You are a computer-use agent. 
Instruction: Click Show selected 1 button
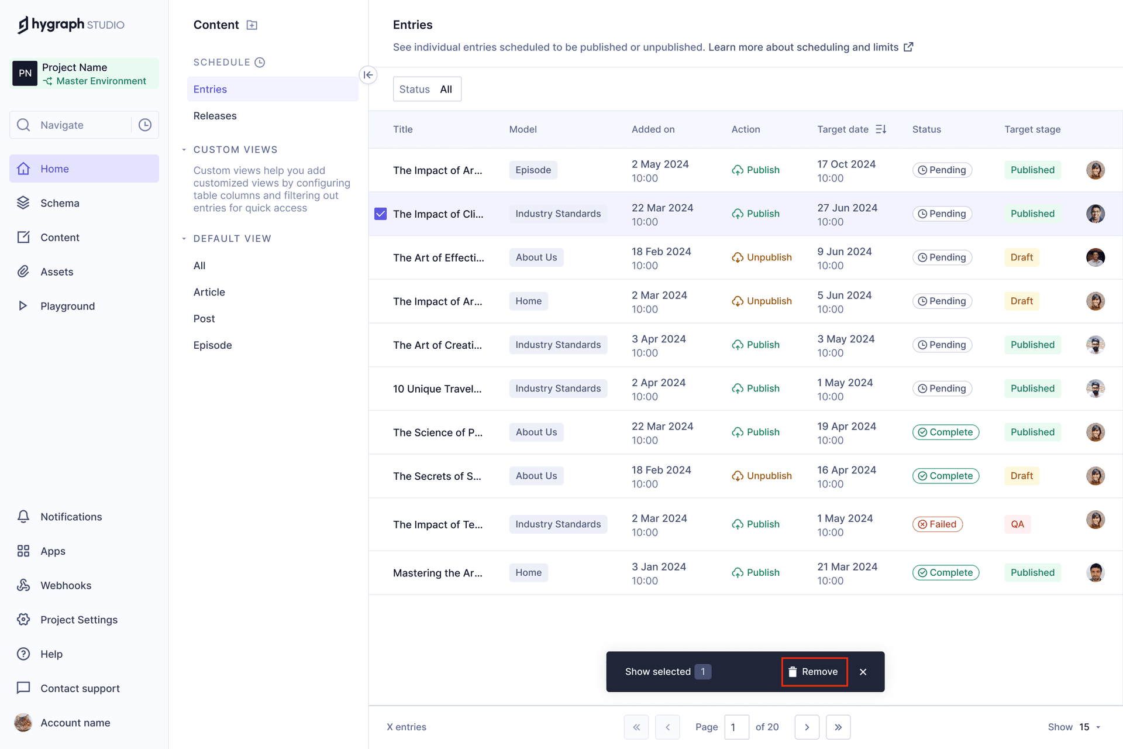click(668, 672)
